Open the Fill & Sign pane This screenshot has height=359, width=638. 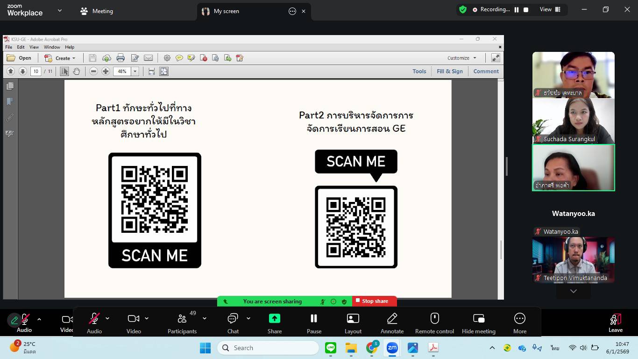(x=449, y=72)
